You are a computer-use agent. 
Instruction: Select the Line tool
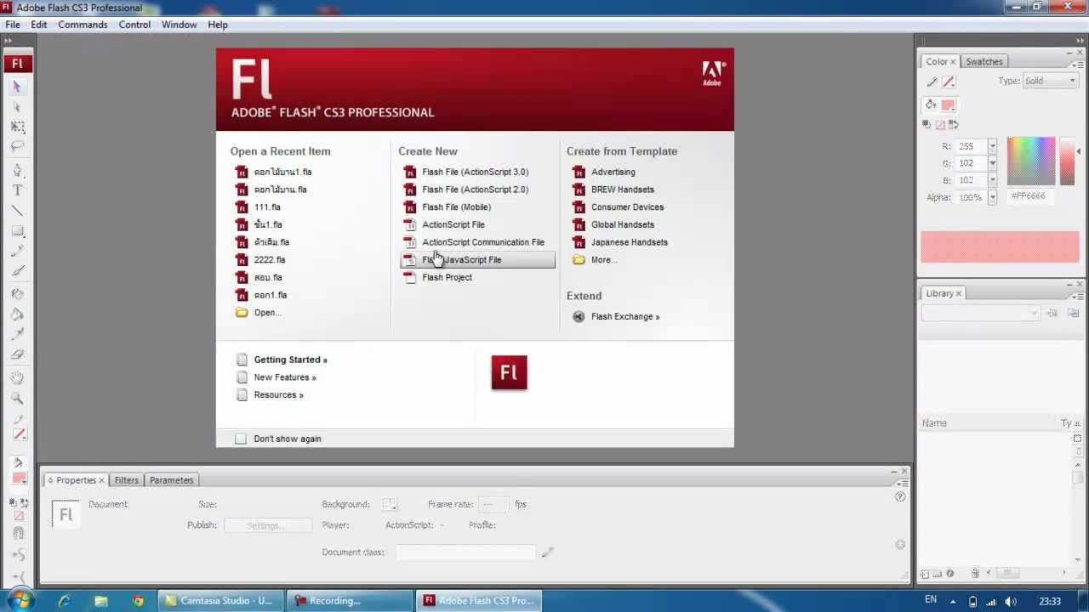(x=17, y=210)
